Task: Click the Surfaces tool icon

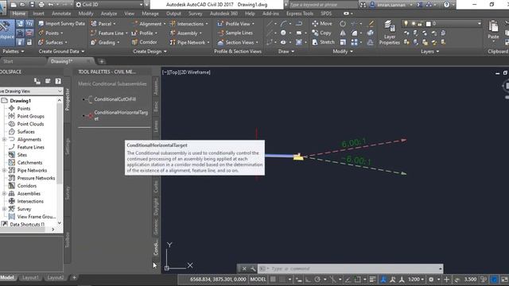Action: 41,42
